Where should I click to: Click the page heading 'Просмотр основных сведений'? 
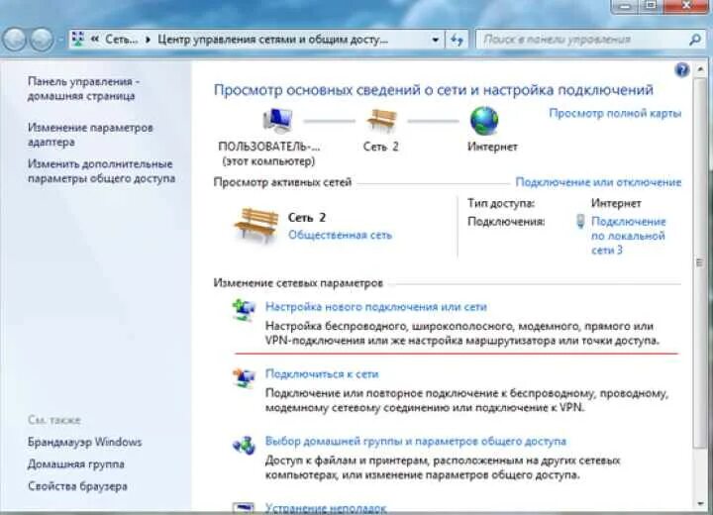(x=433, y=89)
